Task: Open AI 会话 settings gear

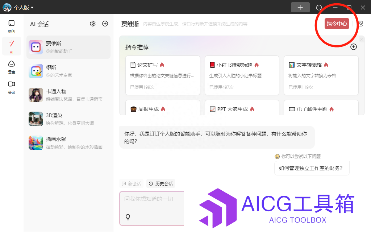Action: coord(93,24)
